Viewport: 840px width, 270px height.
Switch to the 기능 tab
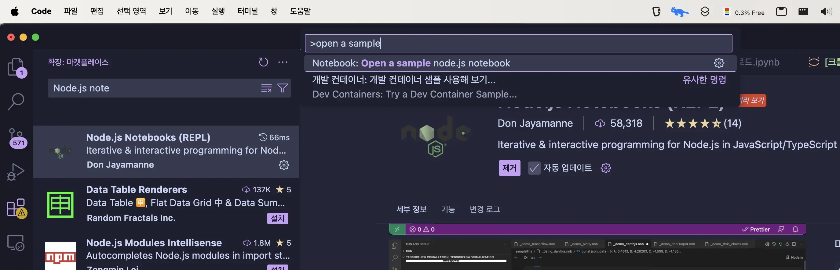pos(448,209)
